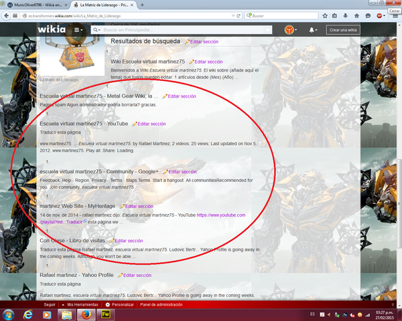Click the Firefox icon in the taskbar
The image size is (402, 321).
click(86, 314)
